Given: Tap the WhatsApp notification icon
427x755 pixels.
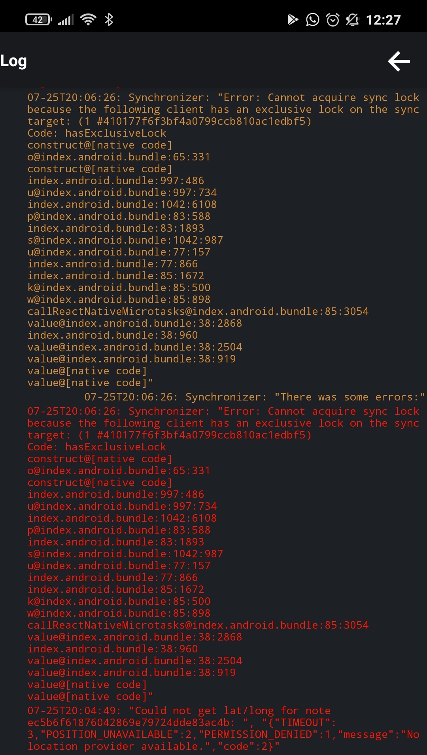Looking at the screenshot, I should point(314,19).
